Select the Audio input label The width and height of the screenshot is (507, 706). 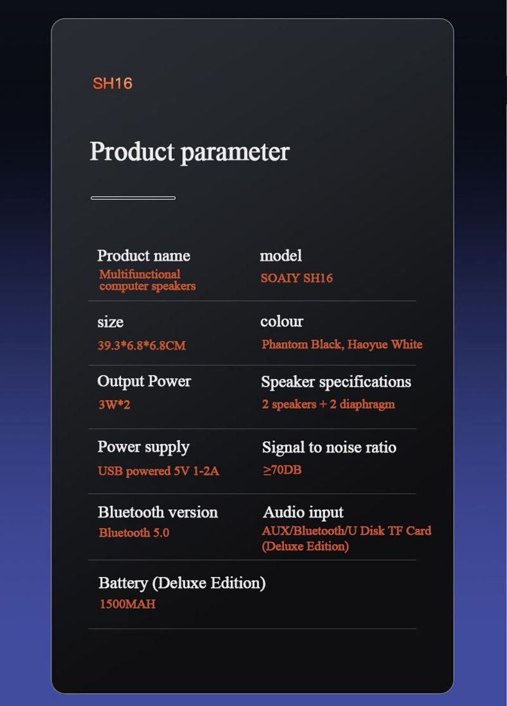tap(304, 513)
